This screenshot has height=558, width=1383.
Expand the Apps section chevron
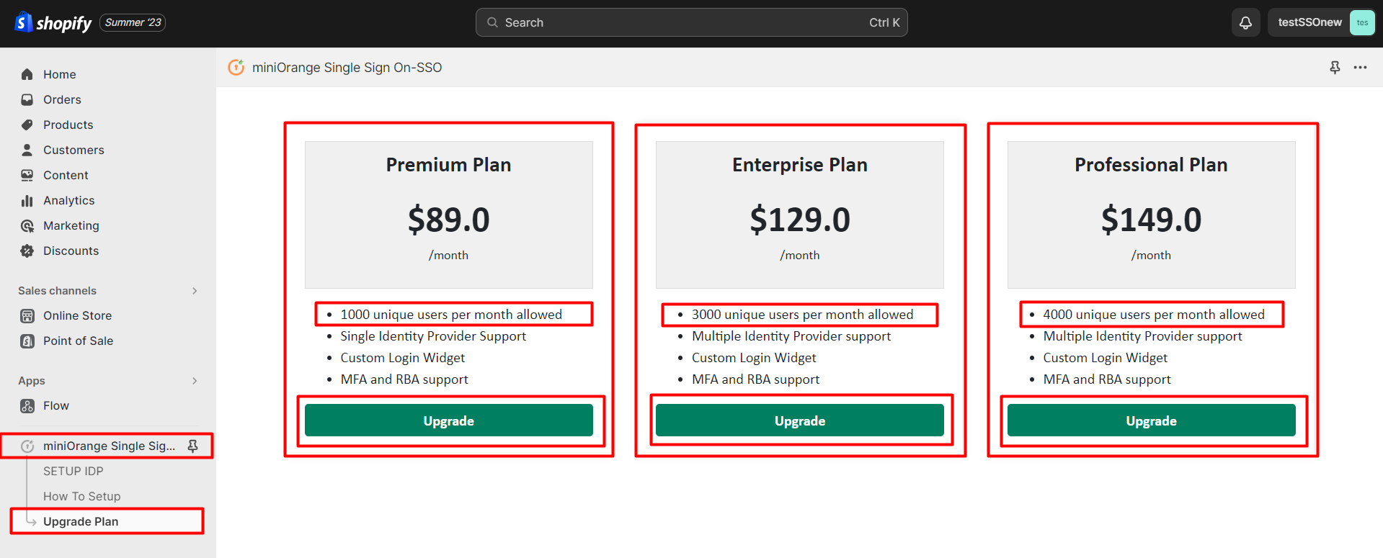coord(195,381)
